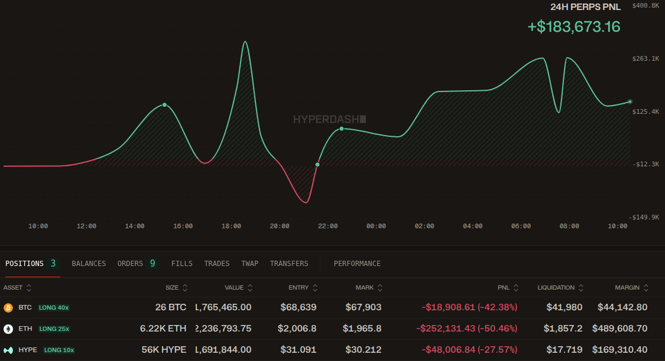Click the sort icon beside LIQUIDATION header
This screenshot has width=665, height=361.
pyautogui.click(x=582, y=287)
